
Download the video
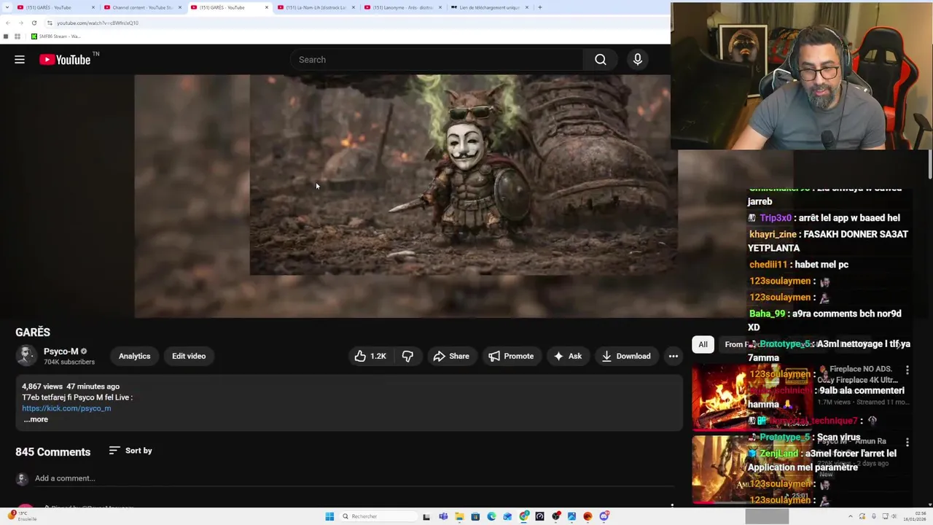[626, 356]
